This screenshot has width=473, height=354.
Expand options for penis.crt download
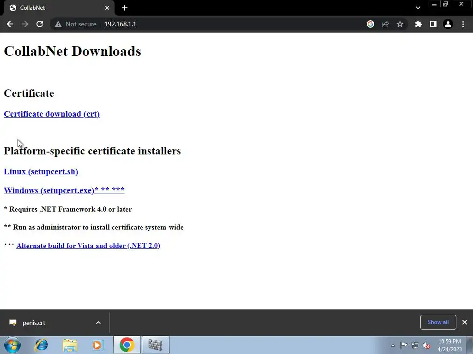(98, 323)
